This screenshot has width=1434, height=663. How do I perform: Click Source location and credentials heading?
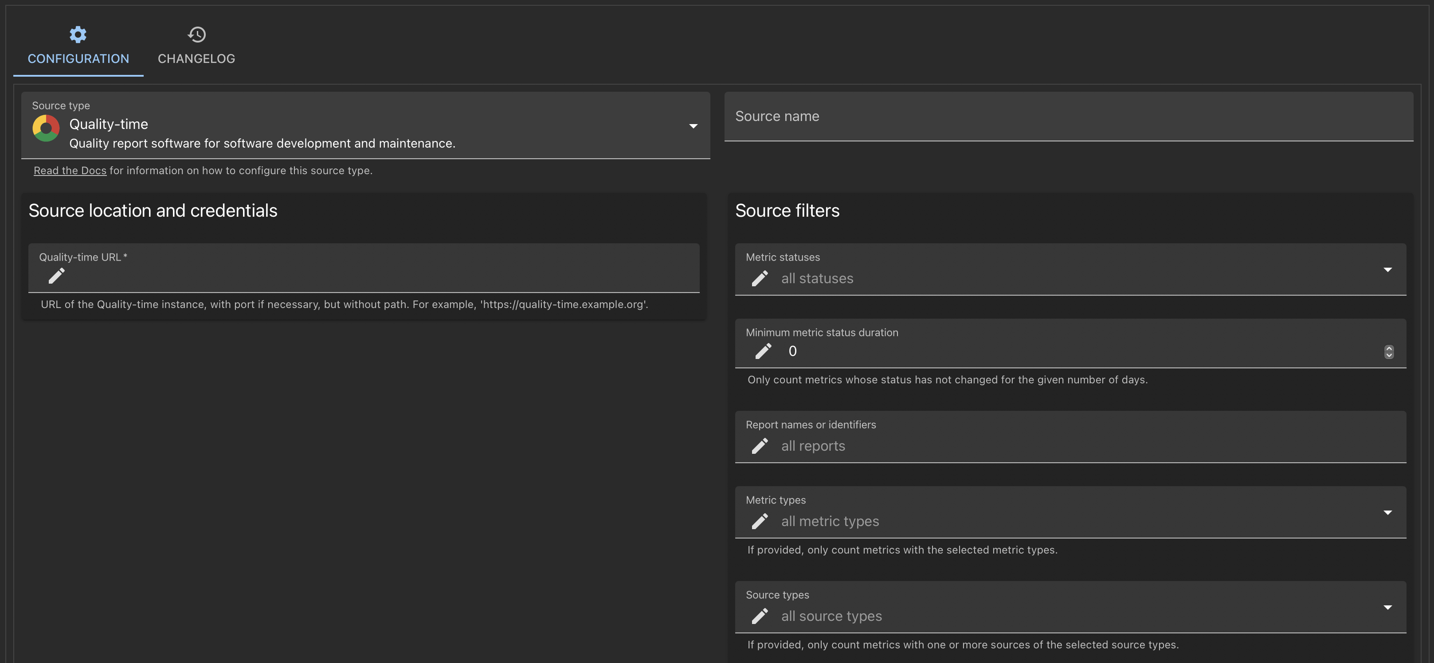tap(153, 211)
